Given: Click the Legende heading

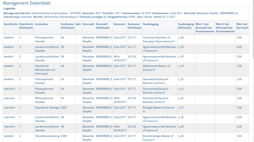Looking at the screenshot, I should (x=9, y=9).
